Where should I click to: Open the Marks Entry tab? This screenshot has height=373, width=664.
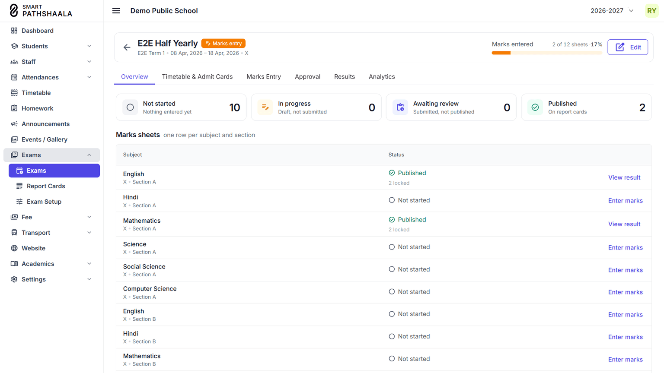point(264,77)
